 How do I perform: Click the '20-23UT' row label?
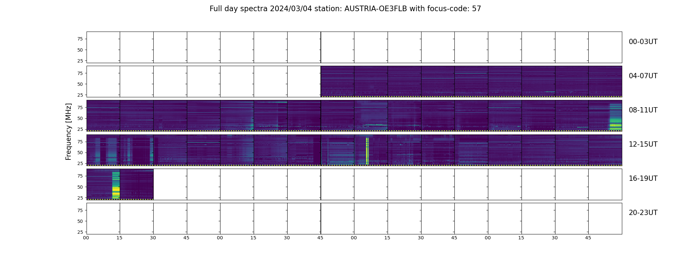click(x=643, y=213)
